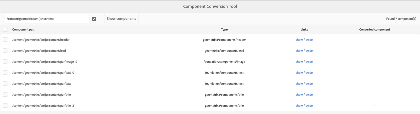Click show link in the text_1 row
This screenshot has height=114, width=420.
(x=299, y=84)
